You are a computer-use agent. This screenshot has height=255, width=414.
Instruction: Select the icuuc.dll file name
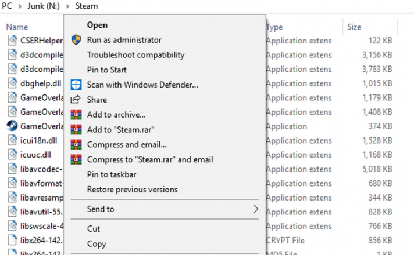35,155
